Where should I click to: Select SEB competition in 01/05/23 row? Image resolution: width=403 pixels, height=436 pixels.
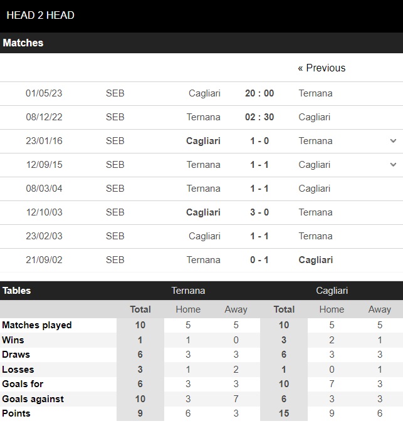pos(115,93)
